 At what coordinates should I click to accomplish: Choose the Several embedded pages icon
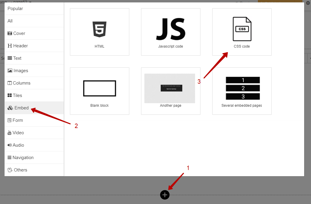[x=243, y=88]
